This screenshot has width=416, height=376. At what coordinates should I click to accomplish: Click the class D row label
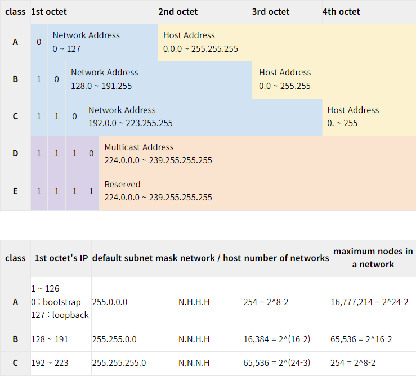(x=15, y=154)
